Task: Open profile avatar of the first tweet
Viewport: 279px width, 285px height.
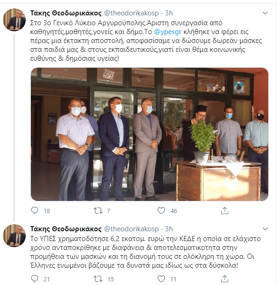Action: point(14,20)
